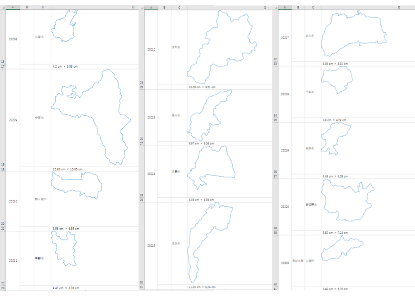This screenshot has height=296, width=415.
Task: Click the cell with code 20209
Action: point(13,120)
